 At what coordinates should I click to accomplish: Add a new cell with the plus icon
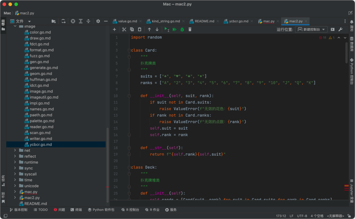pos(114,29)
